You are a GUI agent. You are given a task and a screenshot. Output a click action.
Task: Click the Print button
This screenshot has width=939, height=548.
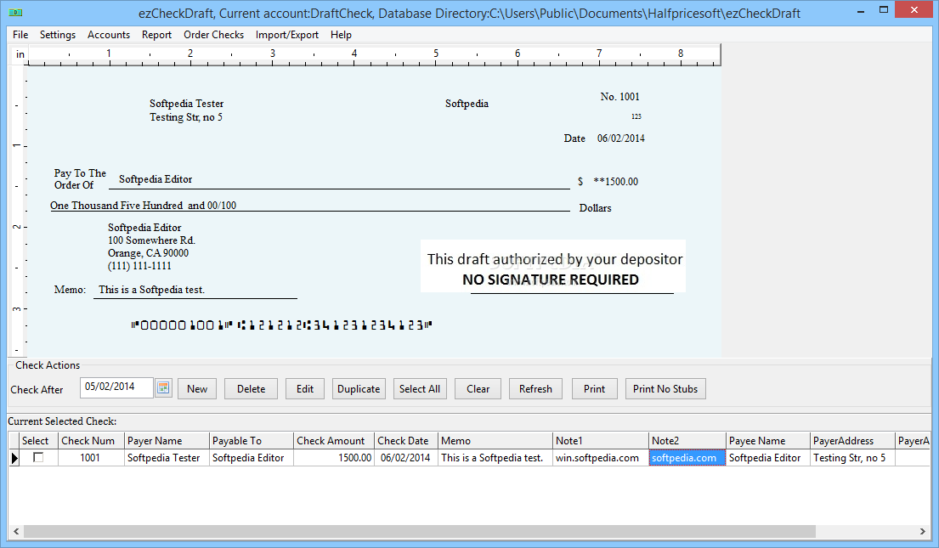click(x=595, y=388)
